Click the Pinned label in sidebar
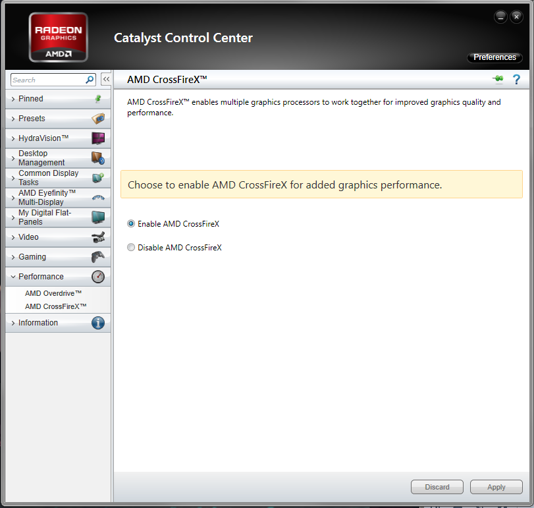The image size is (534, 508). pyautogui.click(x=31, y=98)
